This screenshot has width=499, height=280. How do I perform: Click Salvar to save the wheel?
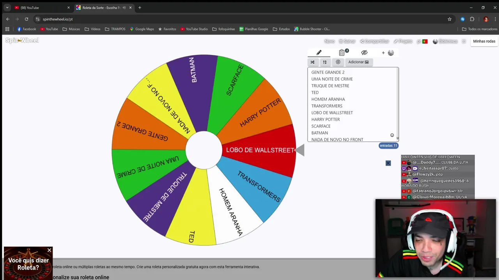point(347,41)
